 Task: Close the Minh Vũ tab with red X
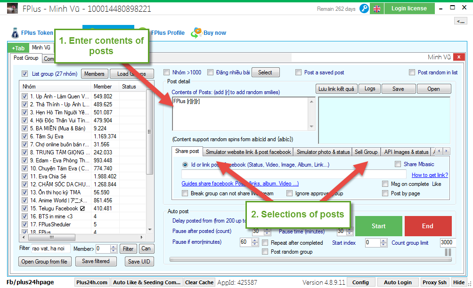(x=458, y=57)
